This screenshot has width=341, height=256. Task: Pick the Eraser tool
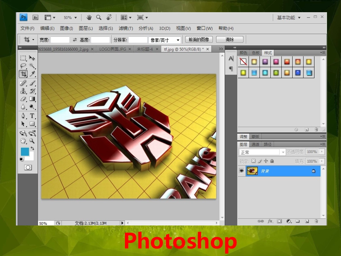(23, 99)
